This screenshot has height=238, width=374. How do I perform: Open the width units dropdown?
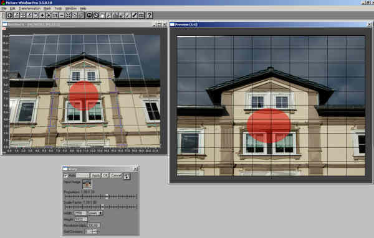pyautogui.click(x=95, y=213)
